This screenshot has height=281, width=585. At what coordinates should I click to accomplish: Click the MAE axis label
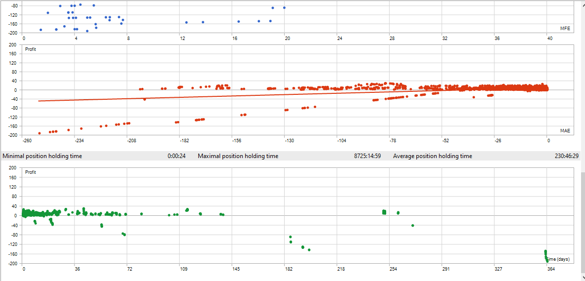coord(565,131)
